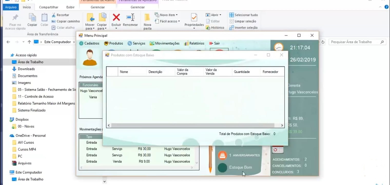Viewport: 390px width, 185px height.
Task: Create a folder with Nova pasta
Action: click(x=147, y=22)
